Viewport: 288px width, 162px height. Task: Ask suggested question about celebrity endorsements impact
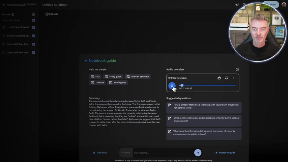coord(204,134)
